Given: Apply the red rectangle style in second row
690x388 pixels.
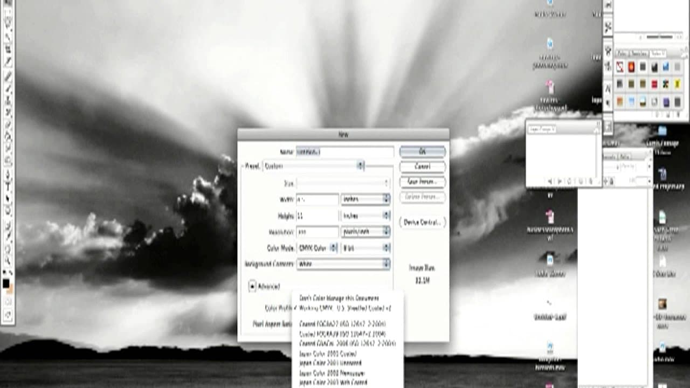Looking at the screenshot, I should 654,84.
